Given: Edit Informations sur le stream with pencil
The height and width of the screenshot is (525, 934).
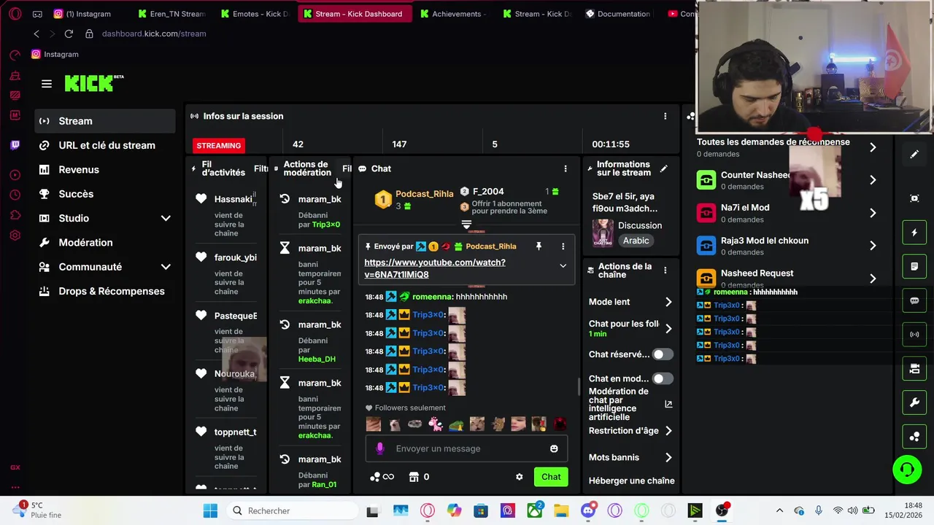Looking at the screenshot, I should click(663, 168).
